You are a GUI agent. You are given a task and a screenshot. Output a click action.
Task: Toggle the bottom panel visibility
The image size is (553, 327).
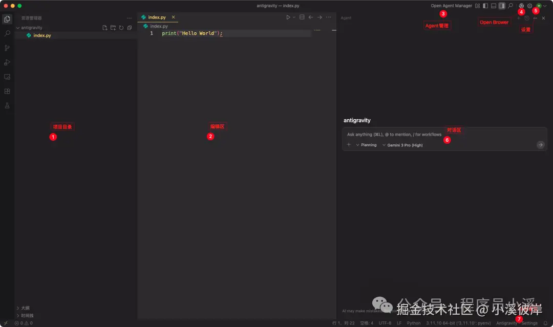494,6
